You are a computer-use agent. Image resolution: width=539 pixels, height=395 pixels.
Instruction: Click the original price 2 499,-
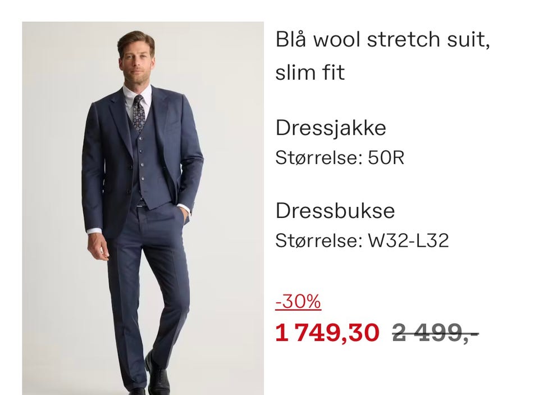click(436, 333)
